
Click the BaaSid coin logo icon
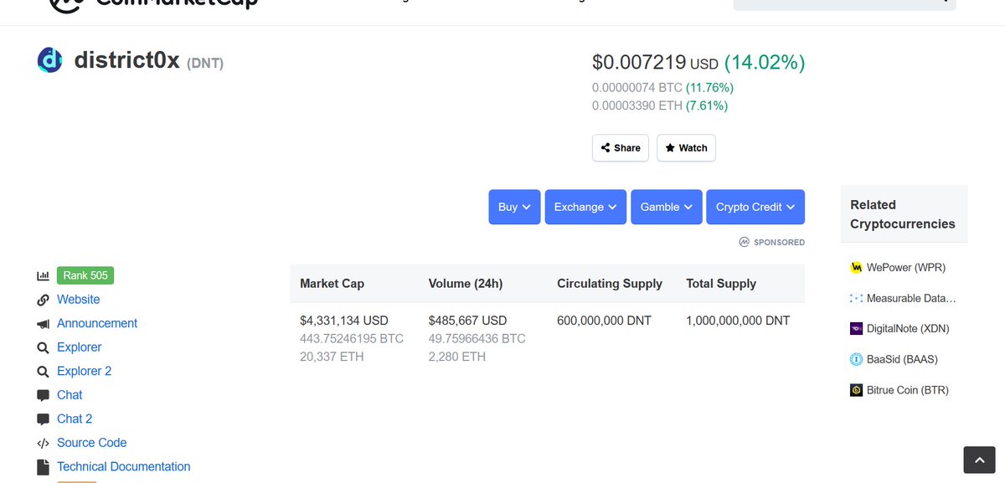tap(856, 359)
